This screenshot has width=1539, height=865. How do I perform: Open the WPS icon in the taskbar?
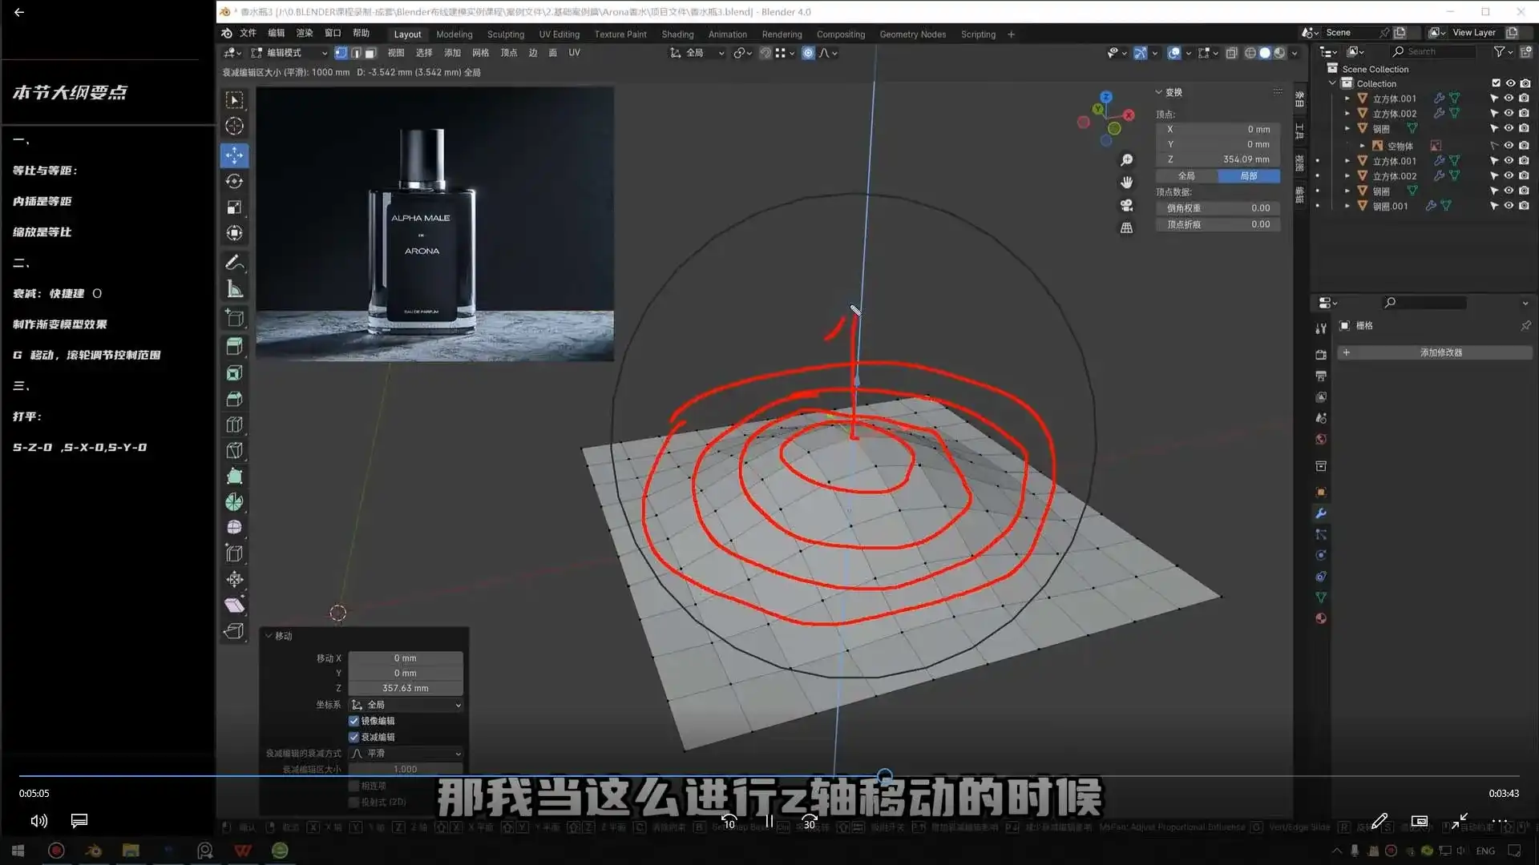pyautogui.click(x=242, y=851)
